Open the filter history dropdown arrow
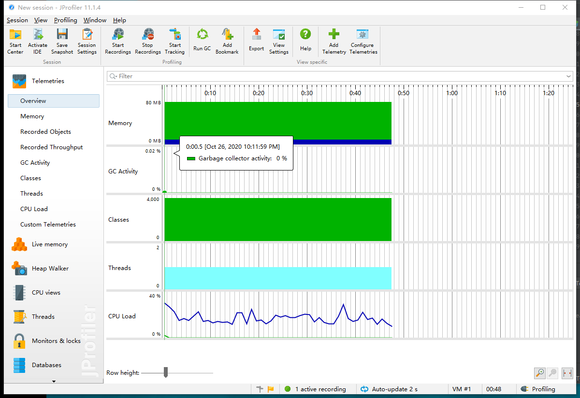580x398 pixels. (569, 76)
